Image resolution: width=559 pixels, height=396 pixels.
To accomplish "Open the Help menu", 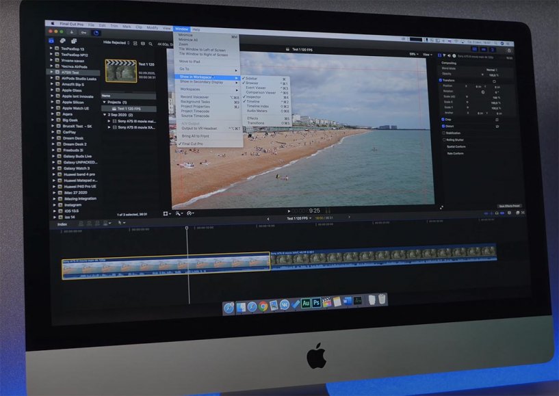I will tap(196, 29).
